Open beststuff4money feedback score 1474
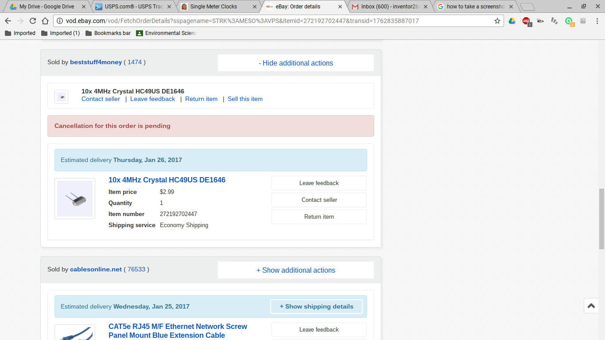 tap(135, 62)
